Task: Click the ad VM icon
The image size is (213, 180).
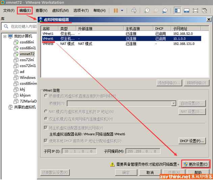Action: tap(16, 72)
